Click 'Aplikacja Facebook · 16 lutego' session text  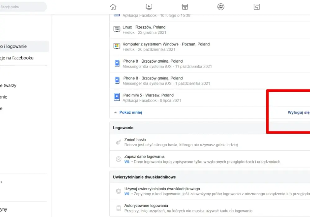[156, 15]
